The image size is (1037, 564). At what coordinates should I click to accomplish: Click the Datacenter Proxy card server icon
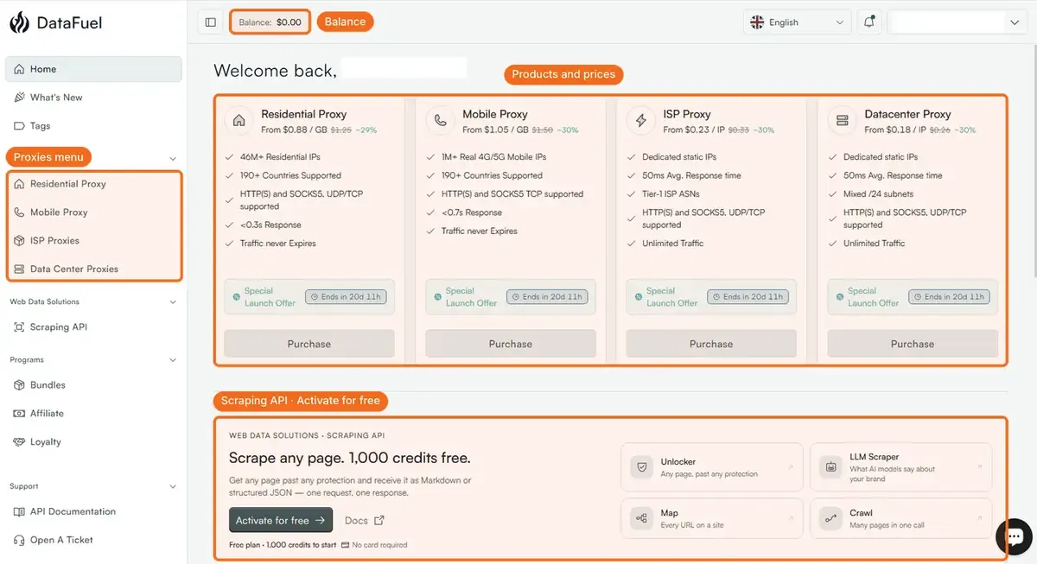coord(843,121)
